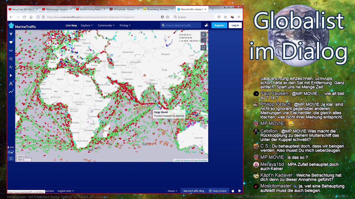Image resolution: width=355 pixels, height=199 pixels.
Task: Click the site security padlock icon
Action: click(x=43, y=17)
